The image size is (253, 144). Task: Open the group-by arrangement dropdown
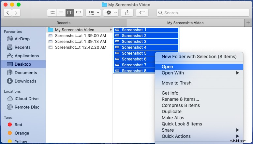tap(94, 13)
